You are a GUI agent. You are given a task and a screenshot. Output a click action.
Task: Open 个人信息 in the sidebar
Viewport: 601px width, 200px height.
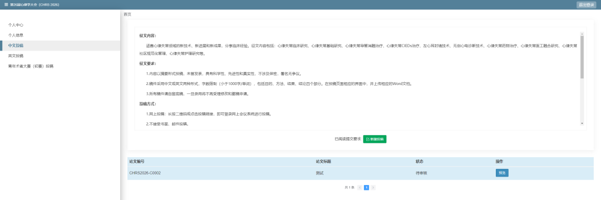point(60,35)
